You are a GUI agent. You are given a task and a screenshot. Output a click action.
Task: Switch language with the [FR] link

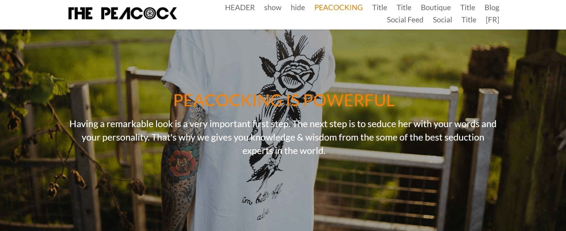(x=492, y=20)
